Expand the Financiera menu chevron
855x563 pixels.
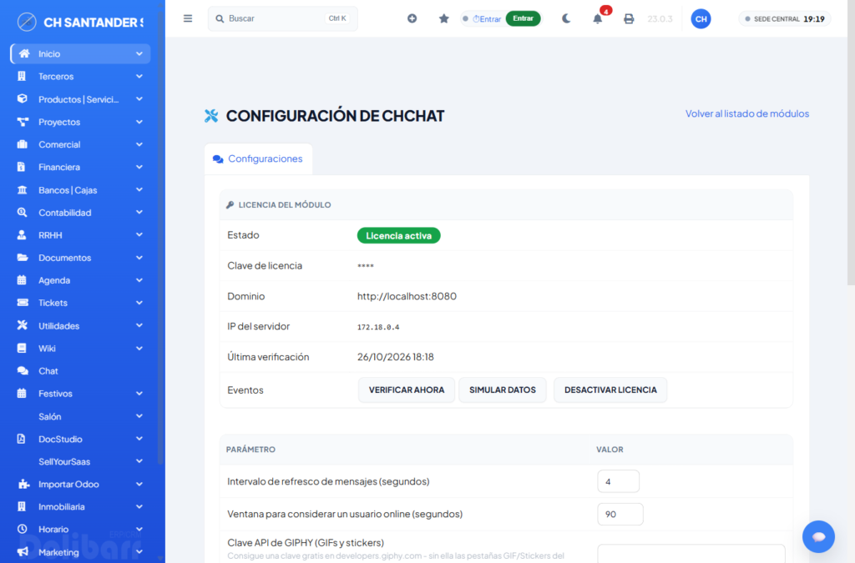point(139,167)
